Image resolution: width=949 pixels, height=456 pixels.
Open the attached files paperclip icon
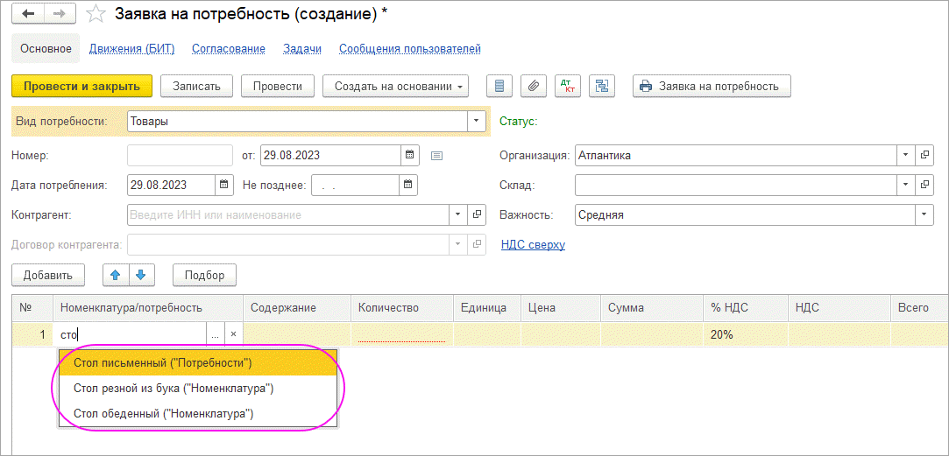(x=534, y=86)
